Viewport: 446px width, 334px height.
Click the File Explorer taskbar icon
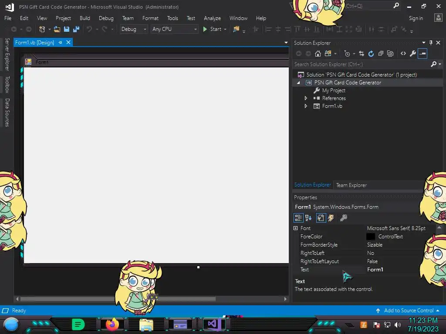pyautogui.click(x=146, y=324)
